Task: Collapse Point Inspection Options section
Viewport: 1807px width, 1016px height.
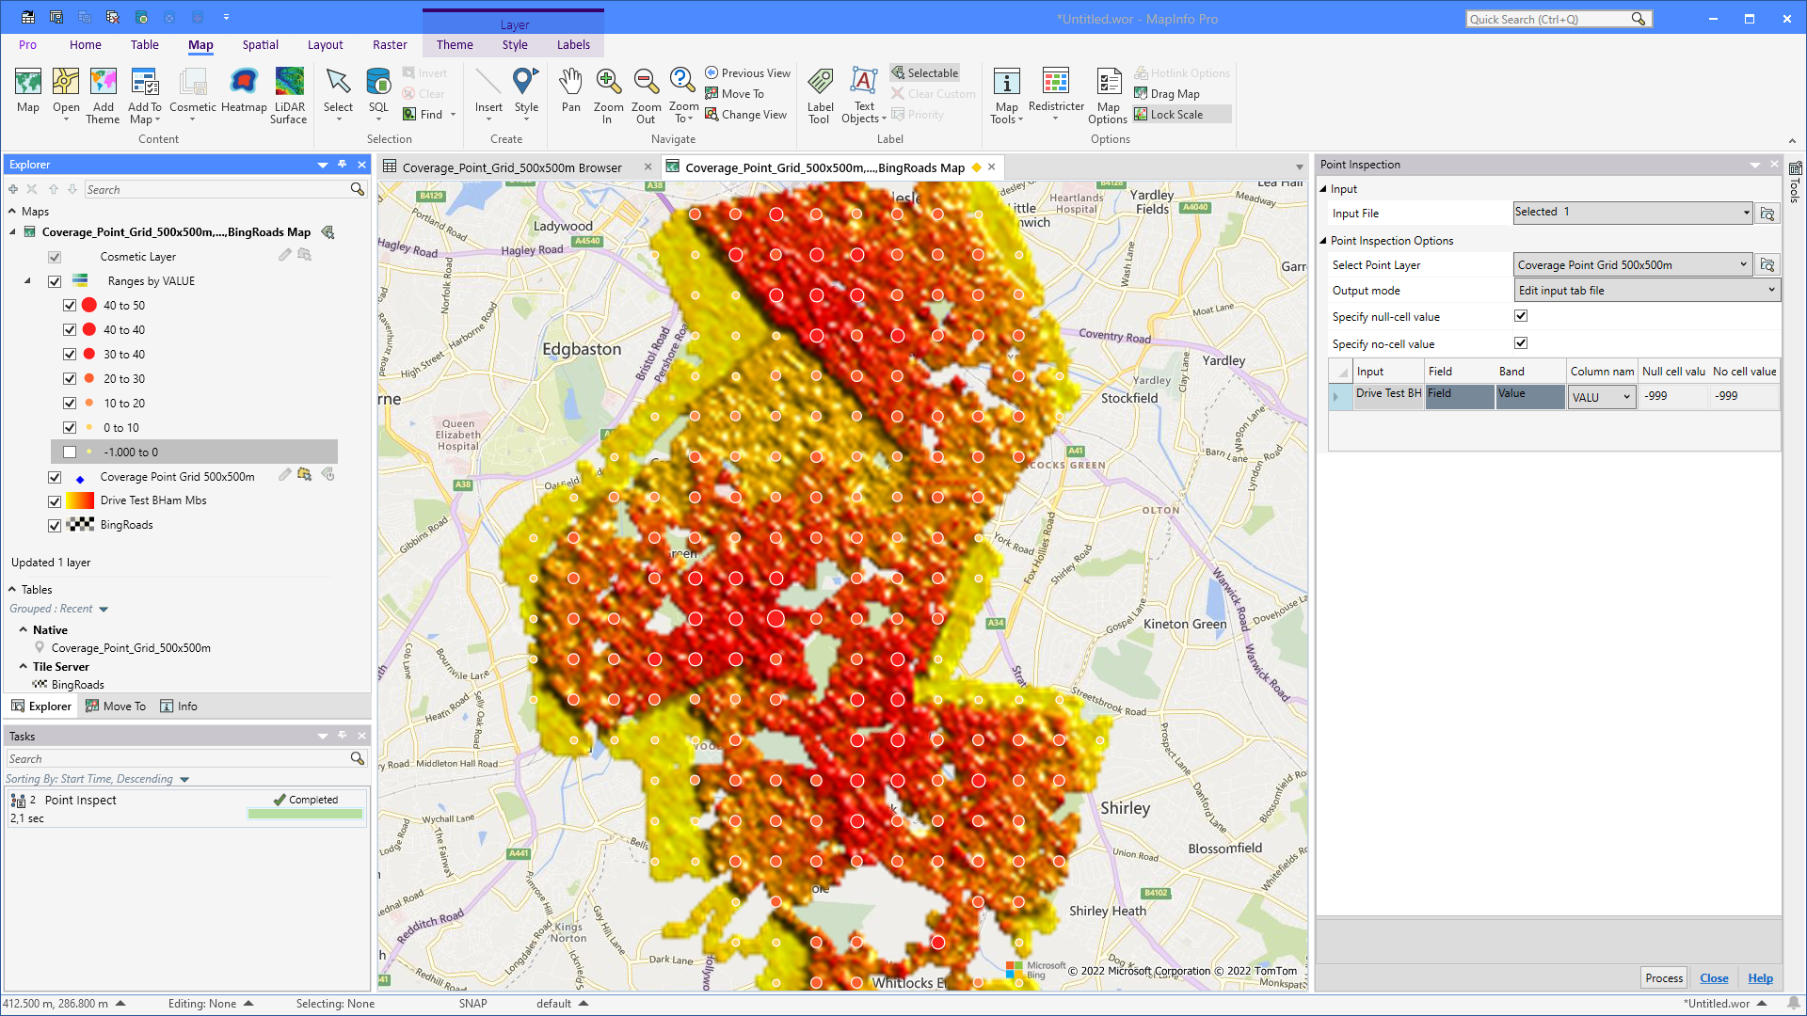Action: (x=1323, y=241)
